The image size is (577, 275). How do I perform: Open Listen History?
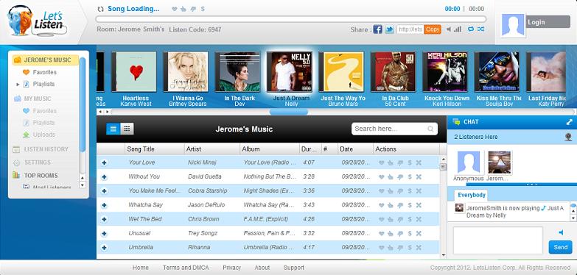tap(46, 149)
